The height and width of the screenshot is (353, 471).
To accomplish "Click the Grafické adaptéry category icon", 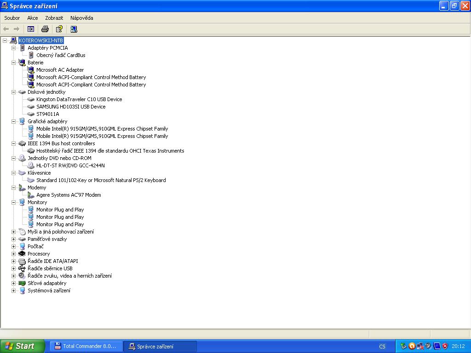I will 22,121.
